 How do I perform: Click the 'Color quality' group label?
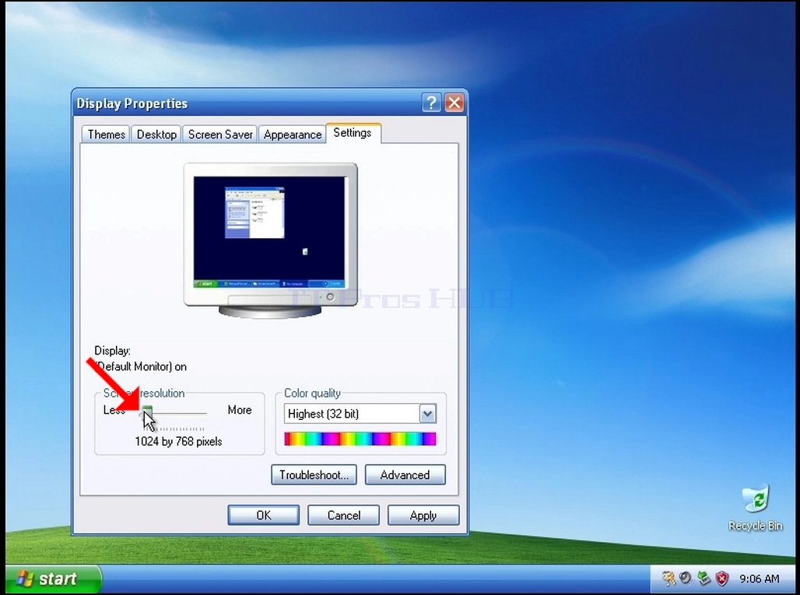pyautogui.click(x=312, y=393)
